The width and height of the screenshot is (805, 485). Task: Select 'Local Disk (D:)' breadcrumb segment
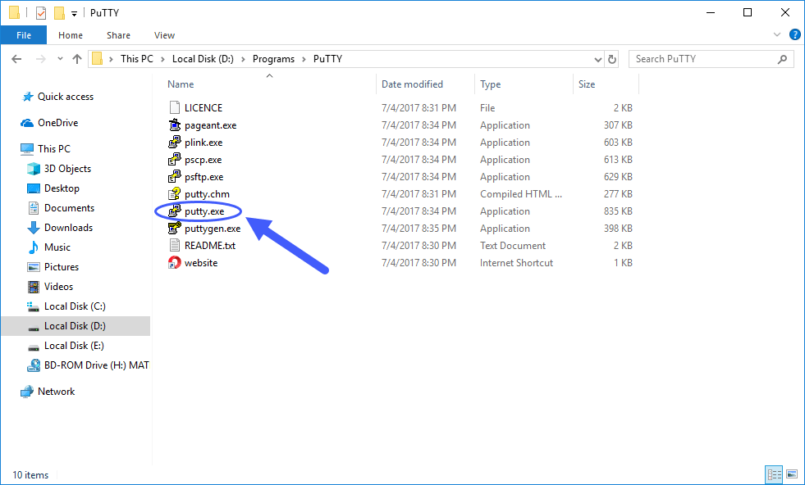point(203,59)
